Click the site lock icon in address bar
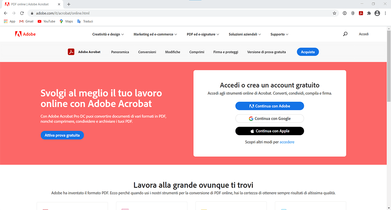This screenshot has width=391, height=210. click(32, 13)
